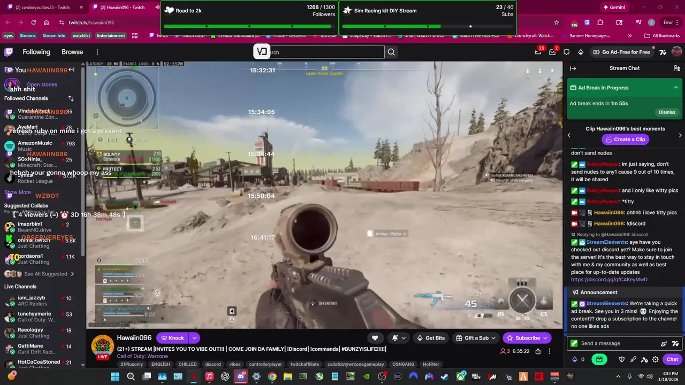This screenshot has height=385, width=685.
Task: Click the party popper icon in chat input
Action: 664,343
